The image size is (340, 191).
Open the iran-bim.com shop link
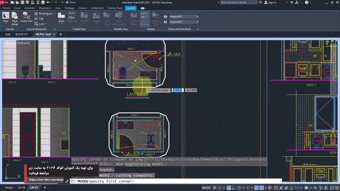(46, 180)
